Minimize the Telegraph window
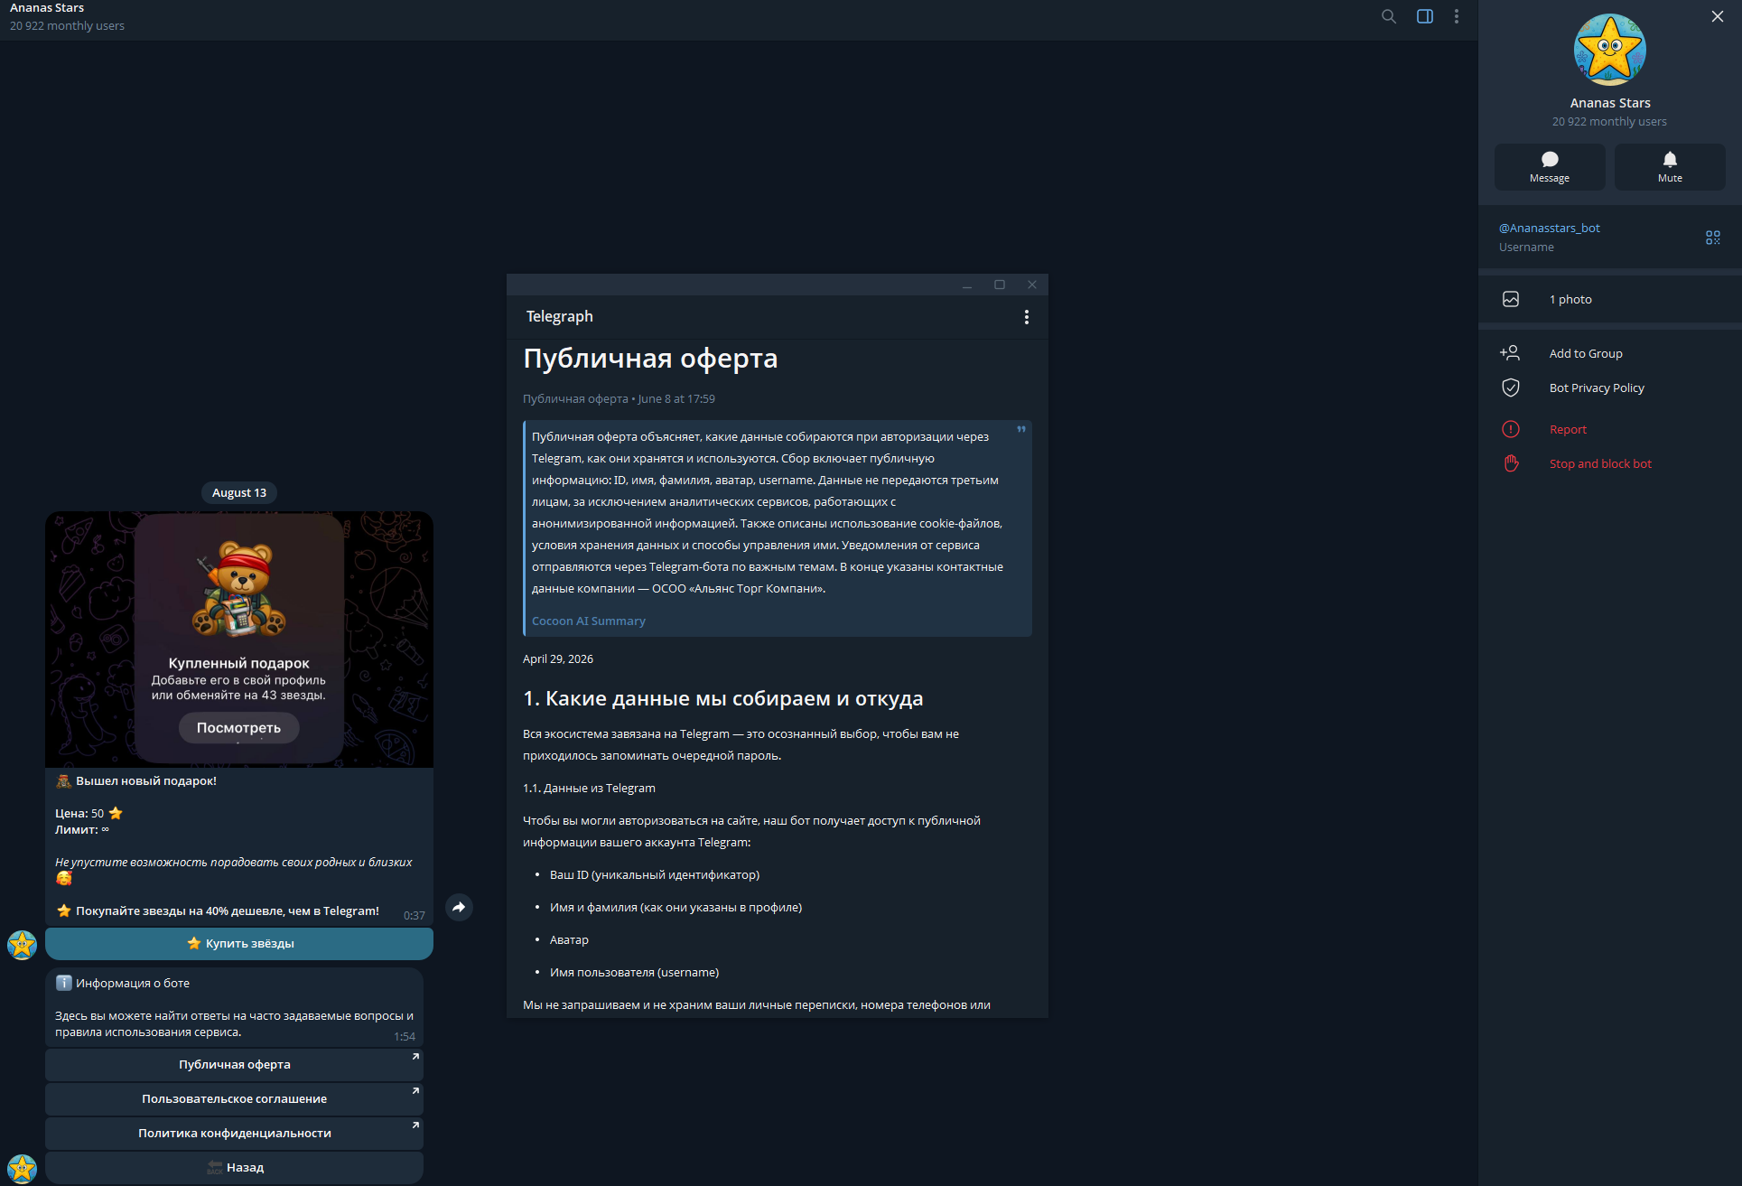The image size is (1742, 1186). click(967, 285)
